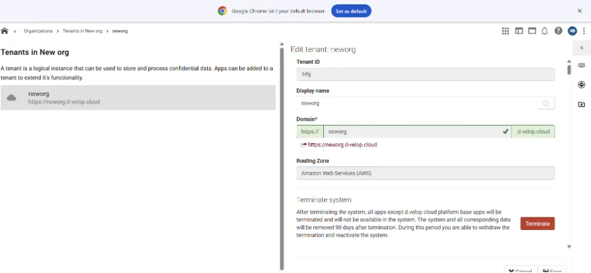Click into the Display name field
The image size is (591, 273).
[426, 103]
